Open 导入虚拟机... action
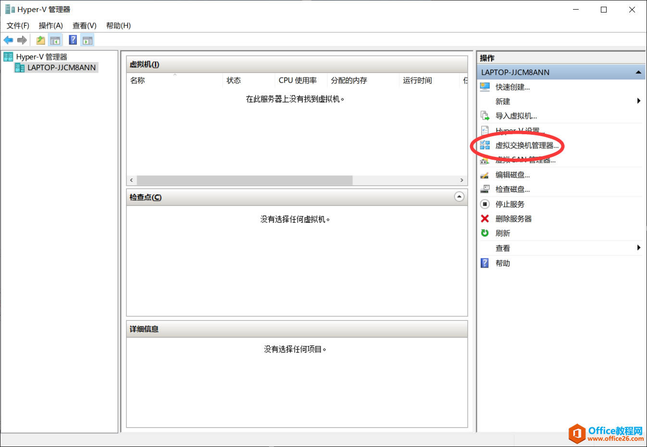This screenshot has width=647, height=447. coord(516,116)
